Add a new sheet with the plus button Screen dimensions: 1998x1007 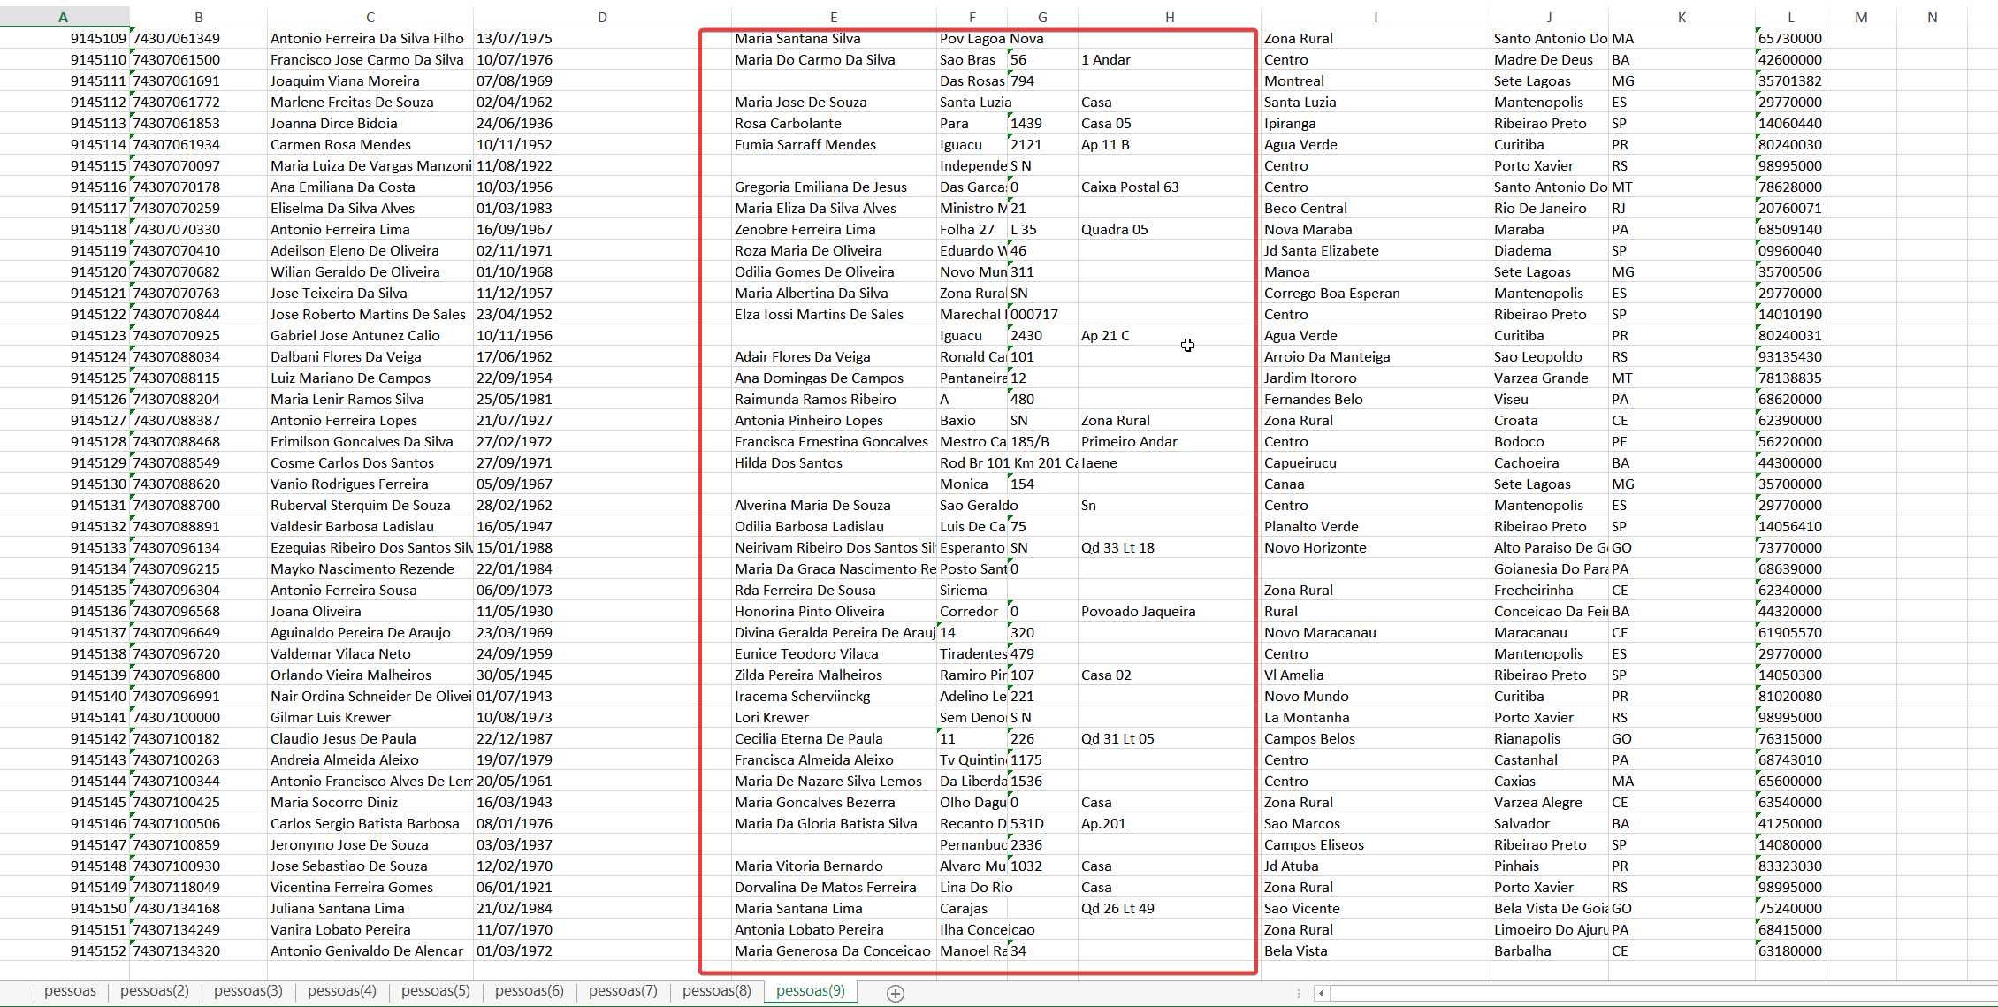point(895,993)
